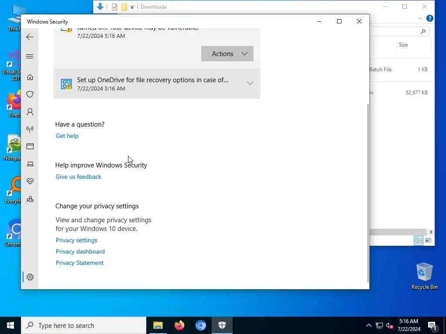Viewport: 446px width, 334px height.
Task: Click the horizontal scrollbar right arrow in Downloads
Action: 431,232
